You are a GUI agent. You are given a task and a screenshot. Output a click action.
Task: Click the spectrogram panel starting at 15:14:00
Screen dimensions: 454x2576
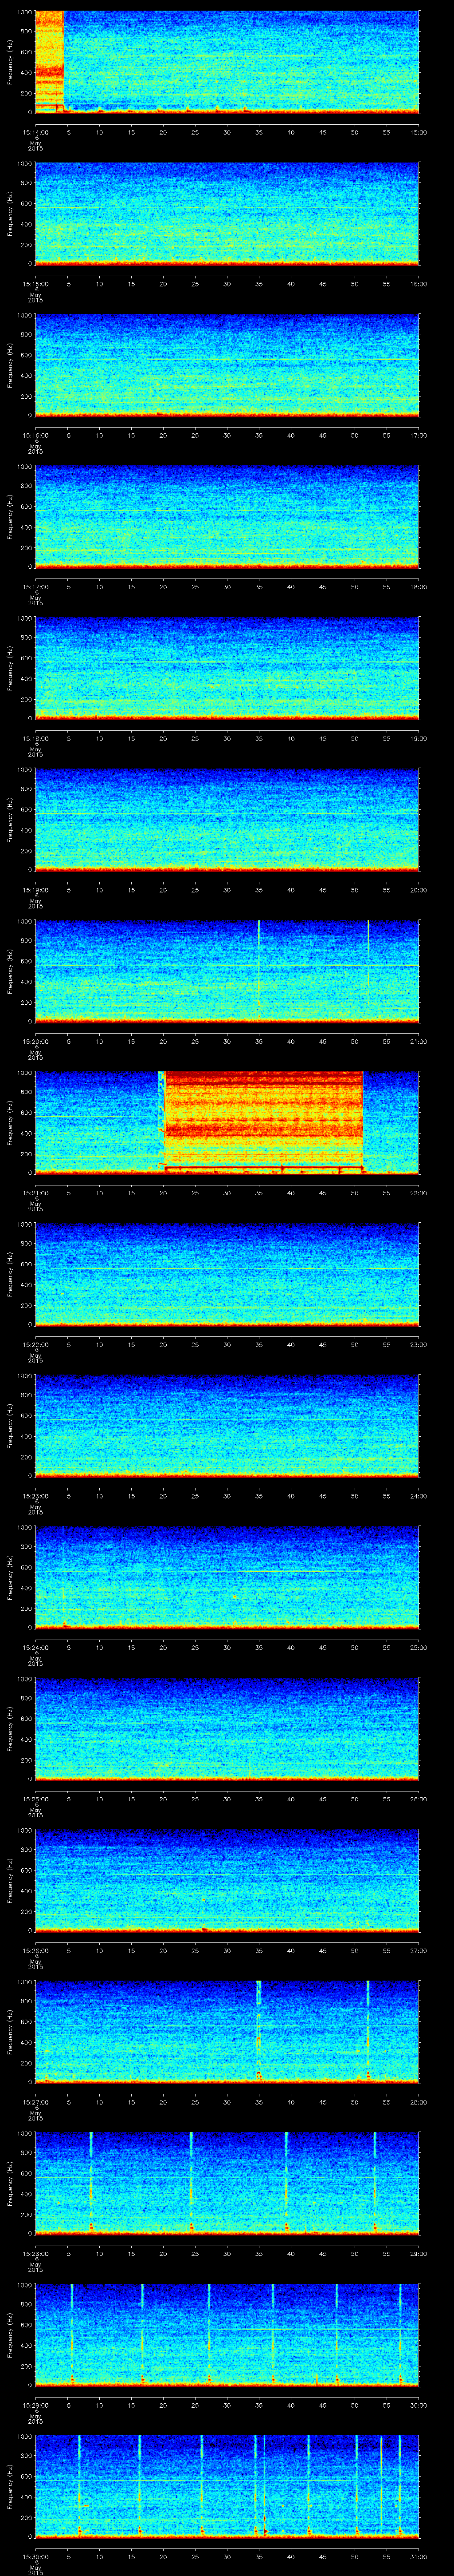[x=227, y=62]
